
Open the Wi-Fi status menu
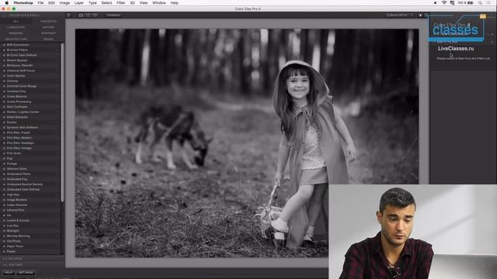[444, 3]
